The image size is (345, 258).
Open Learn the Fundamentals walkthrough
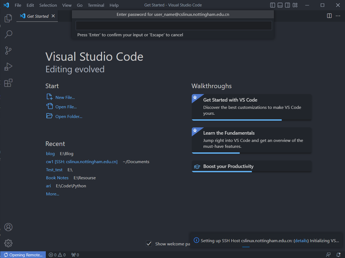(x=252, y=140)
